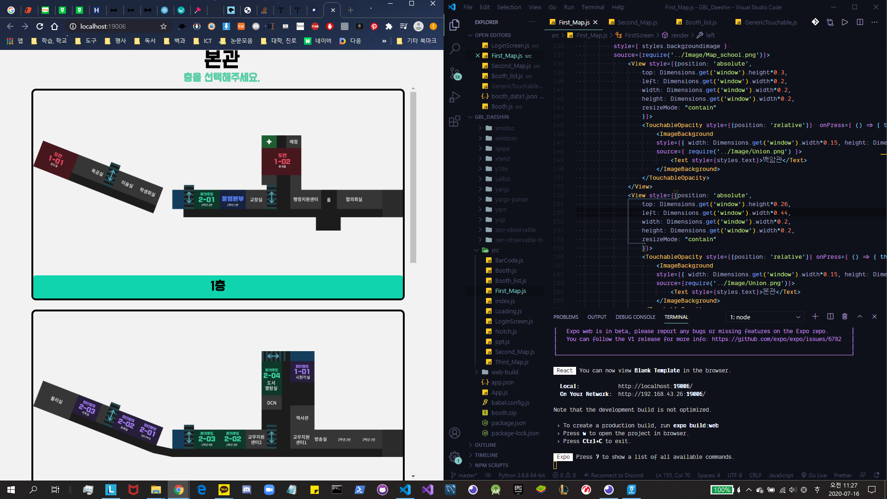887x499 pixels.
Task: Open the Run and Debug view
Action: point(455,97)
